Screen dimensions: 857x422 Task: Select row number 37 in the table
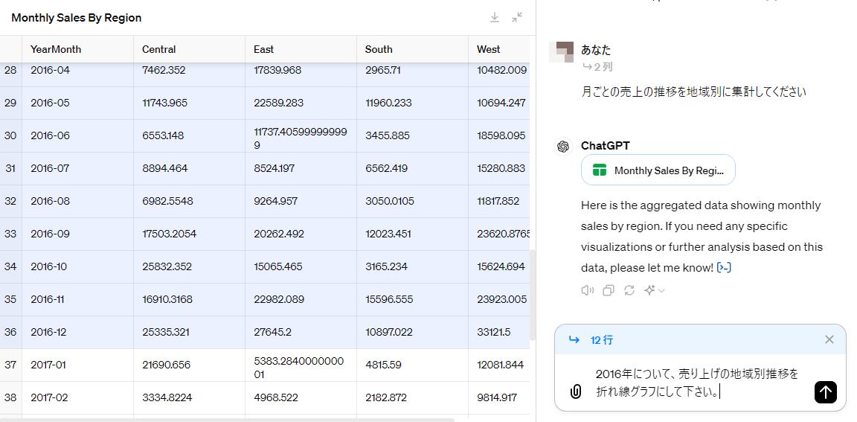pos(10,365)
